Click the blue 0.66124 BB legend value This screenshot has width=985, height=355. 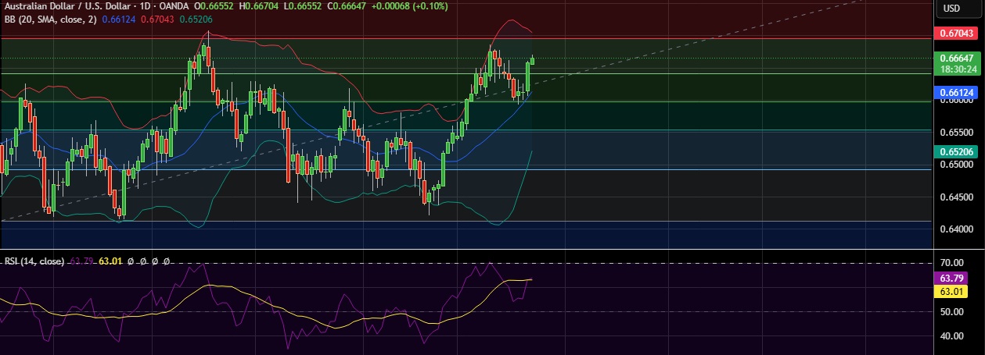[x=119, y=19]
